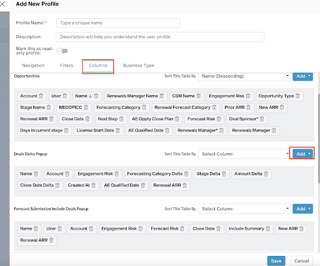Delete Renewal Forecast Category column
The height and width of the screenshot is (266, 320).
[214, 108]
